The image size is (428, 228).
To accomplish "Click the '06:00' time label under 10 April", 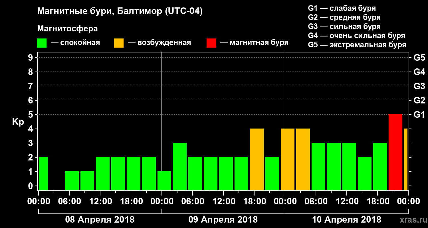I will pyautogui.click(x=316, y=201).
